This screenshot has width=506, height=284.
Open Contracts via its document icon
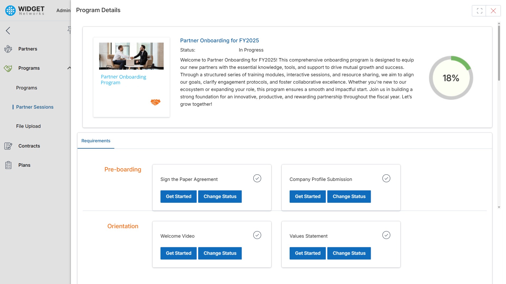coord(8,146)
